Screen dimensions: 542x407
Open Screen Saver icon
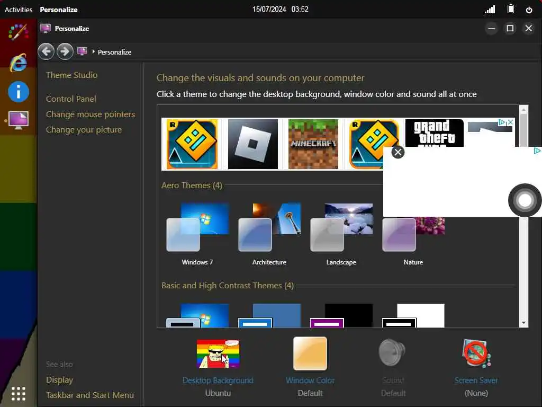click(476, 353)
